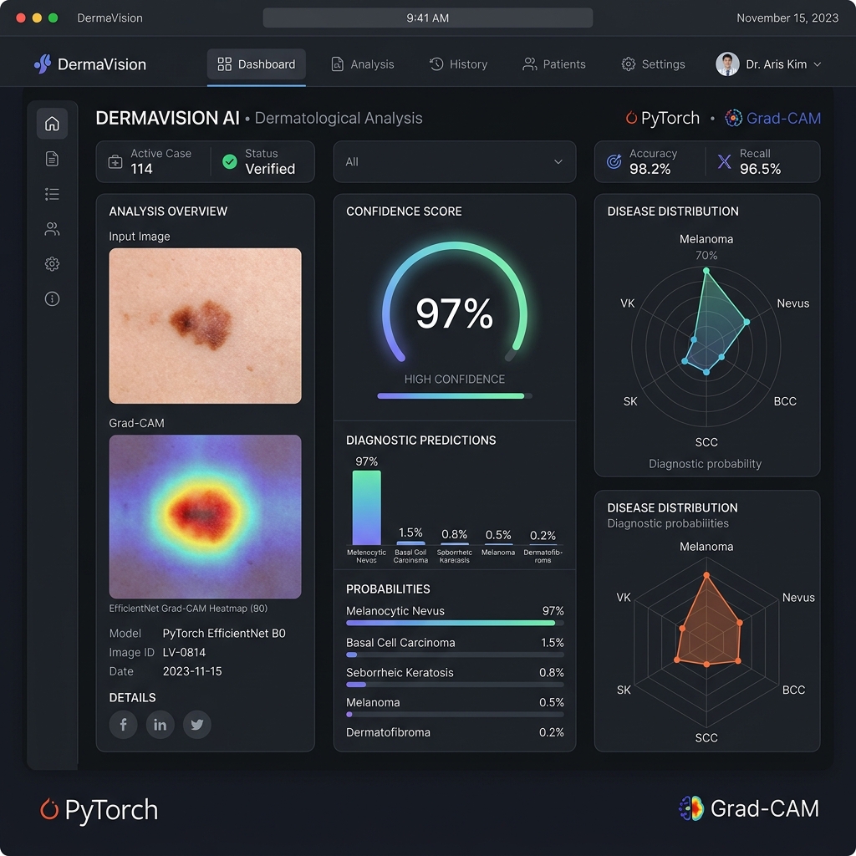Click the 0.8% Seborrheic chart bar

(x=454, y=543)
